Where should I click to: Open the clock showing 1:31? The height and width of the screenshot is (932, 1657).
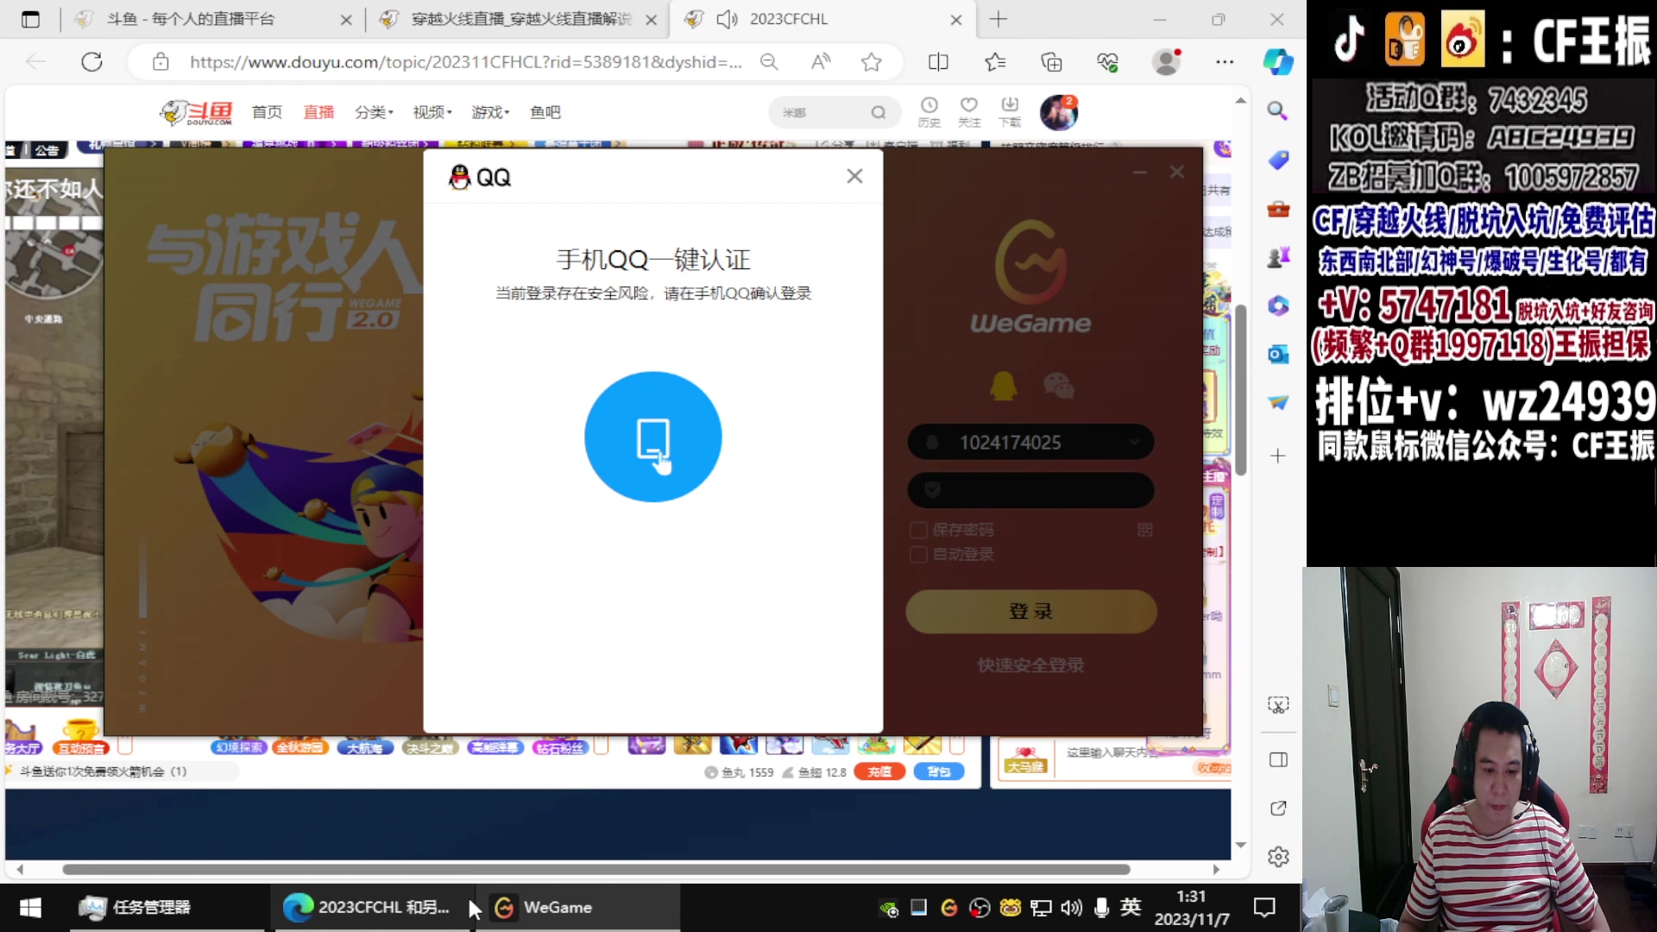click(x=1191, y=907)
